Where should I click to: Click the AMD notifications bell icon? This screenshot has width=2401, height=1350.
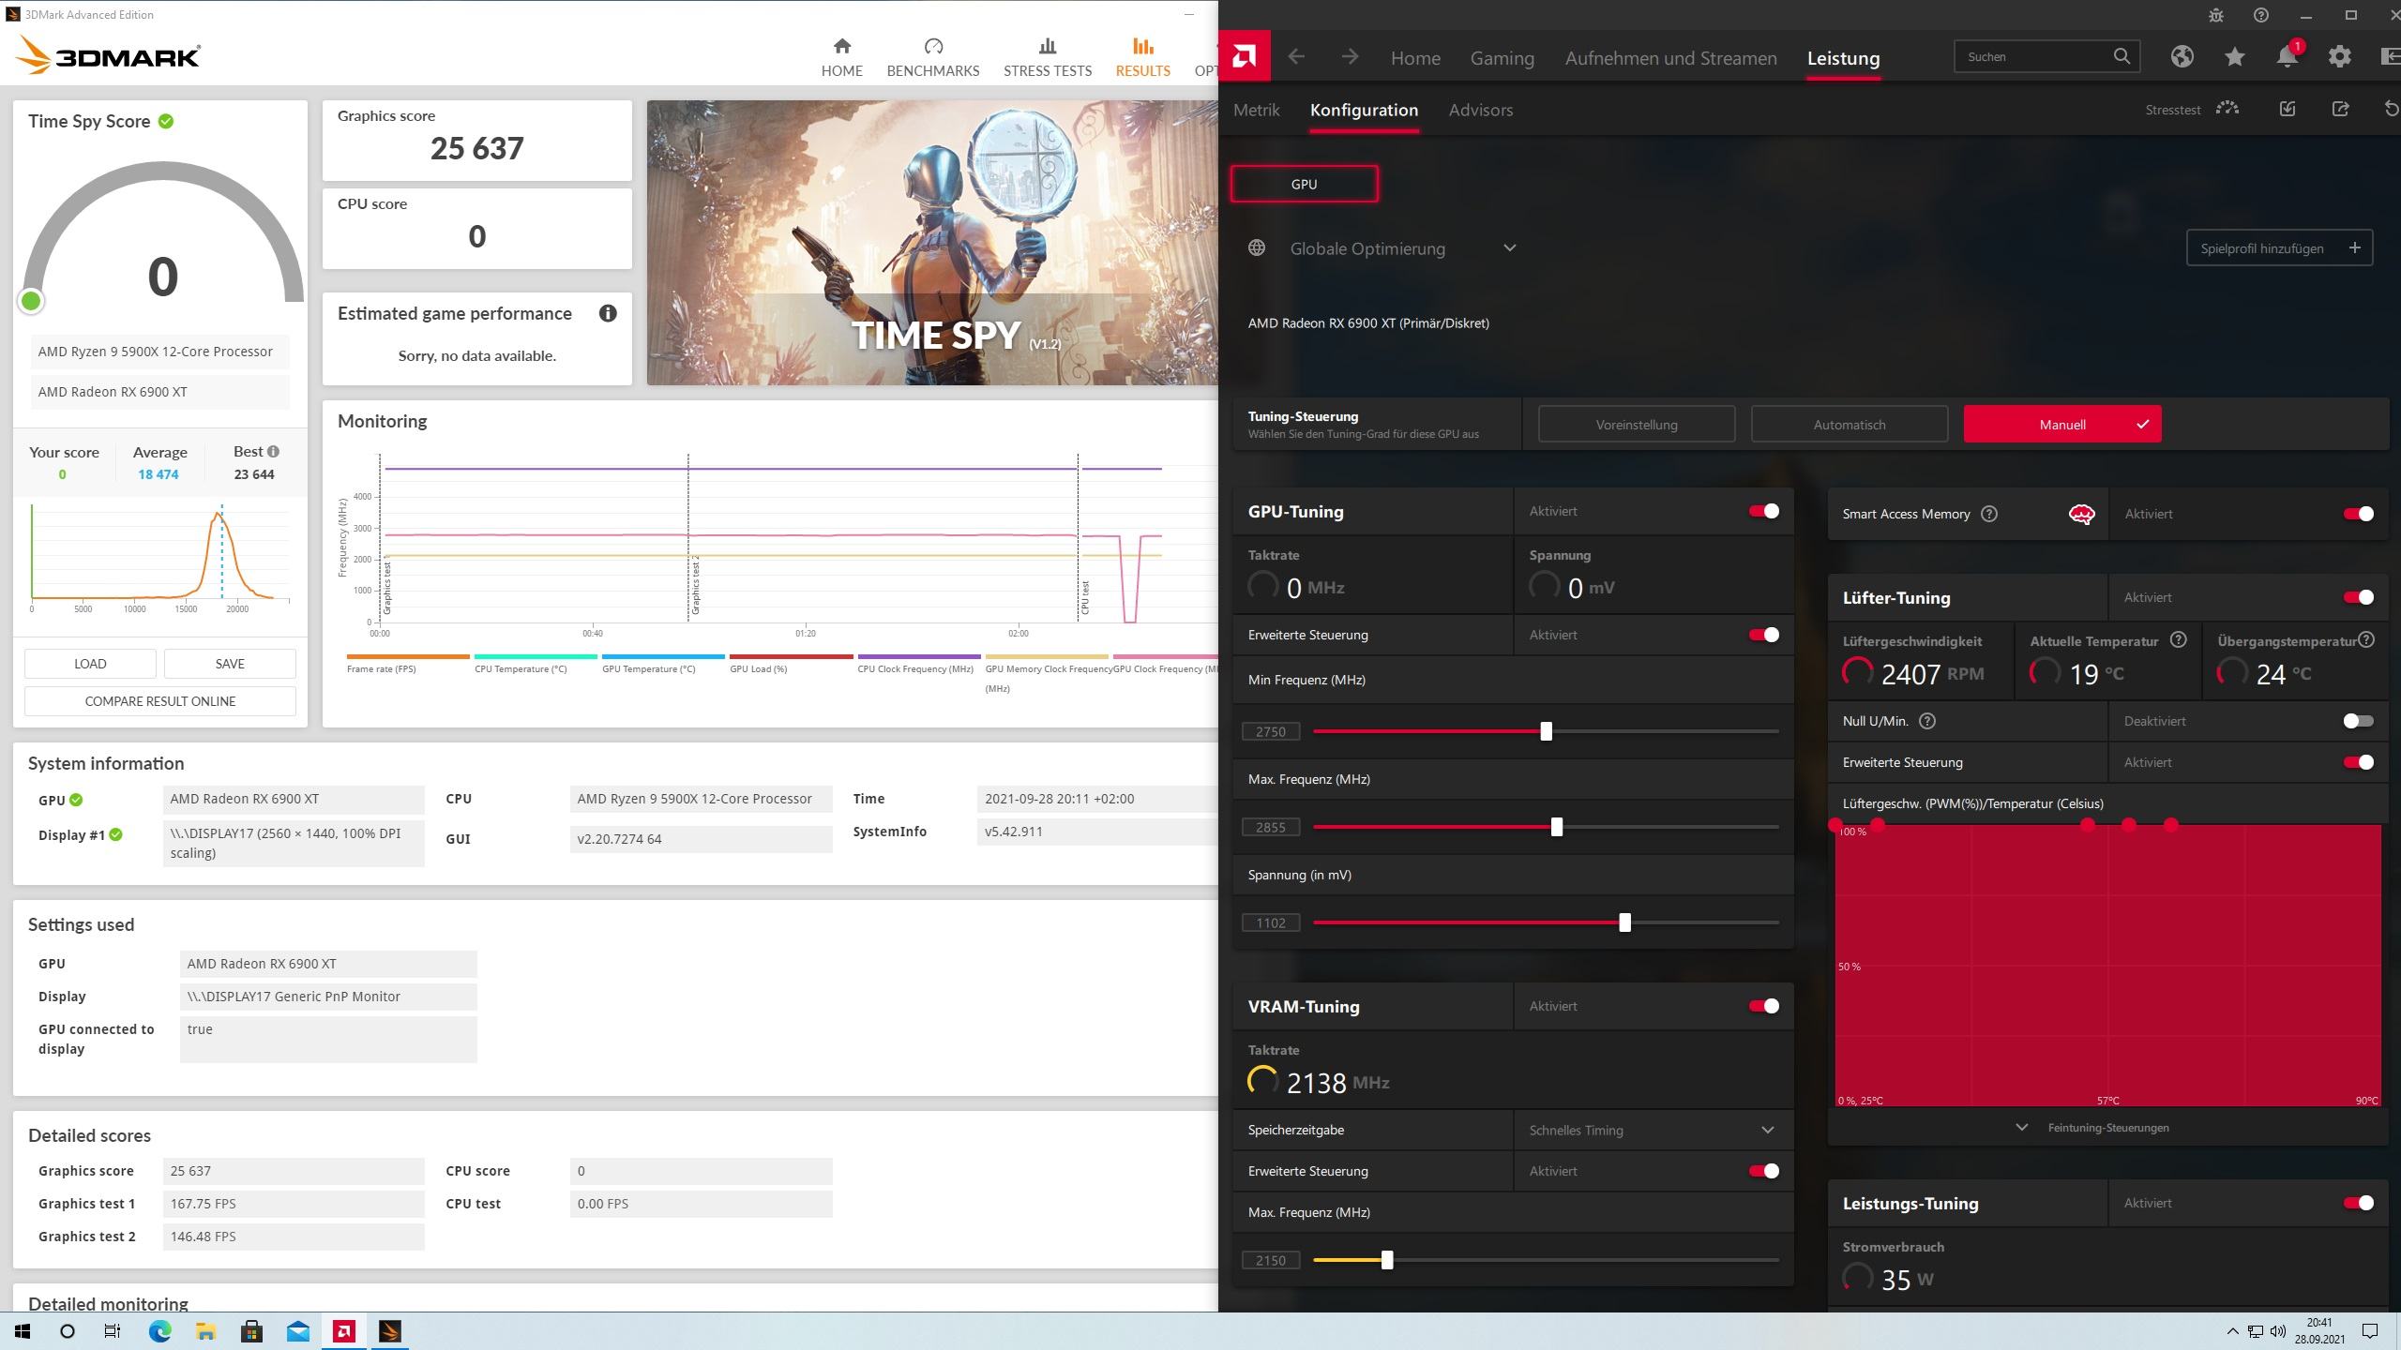[x=2287, y=57]
